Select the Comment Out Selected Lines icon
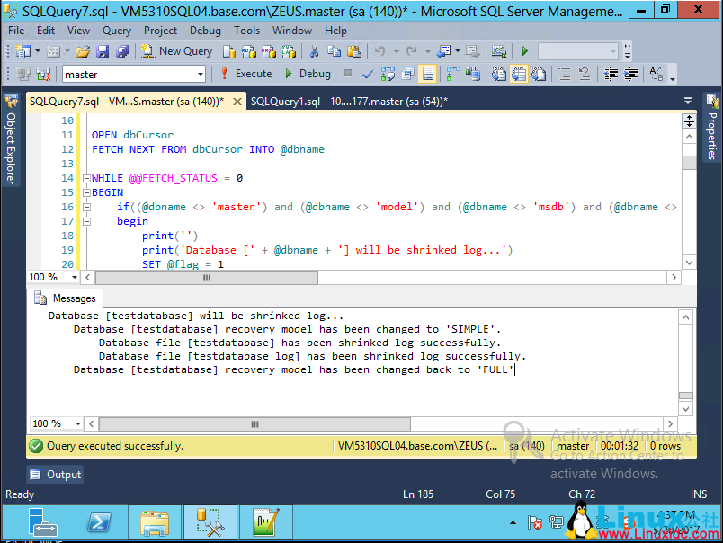 pyautogui.click(x=562, y=73)
